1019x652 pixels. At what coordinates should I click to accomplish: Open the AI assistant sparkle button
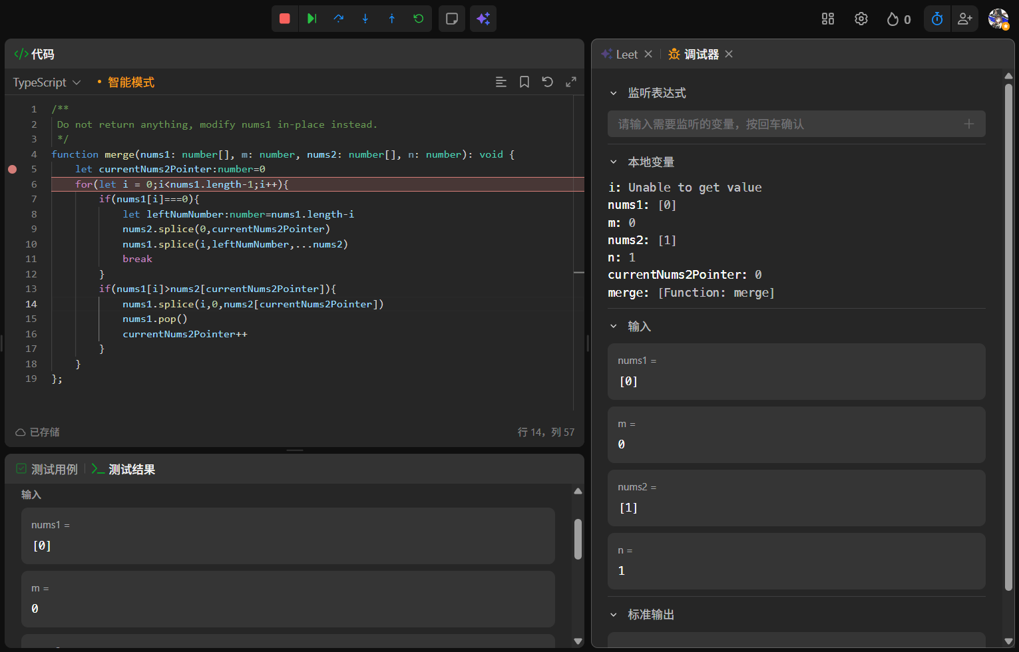pyautogui.click(x=483, y=19)
